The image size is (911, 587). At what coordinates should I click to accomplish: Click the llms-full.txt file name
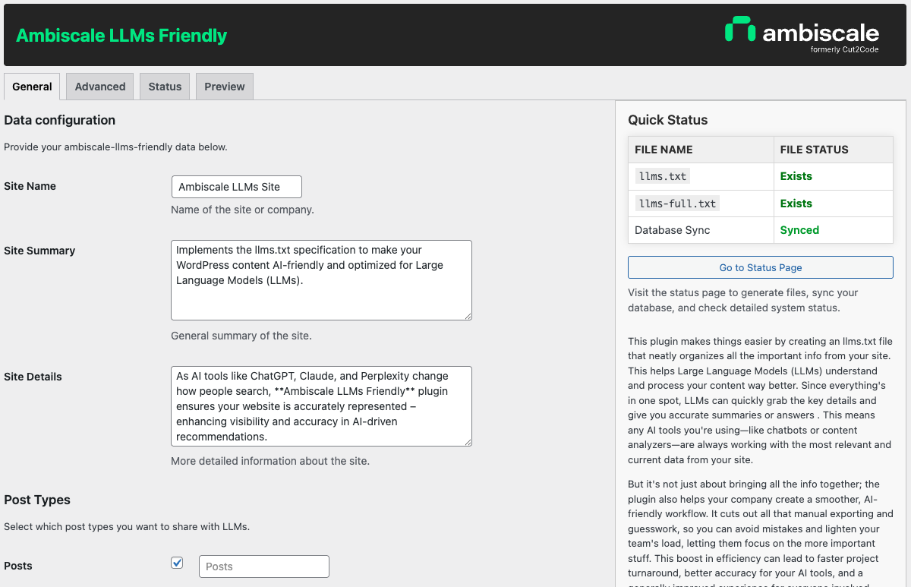677,204
